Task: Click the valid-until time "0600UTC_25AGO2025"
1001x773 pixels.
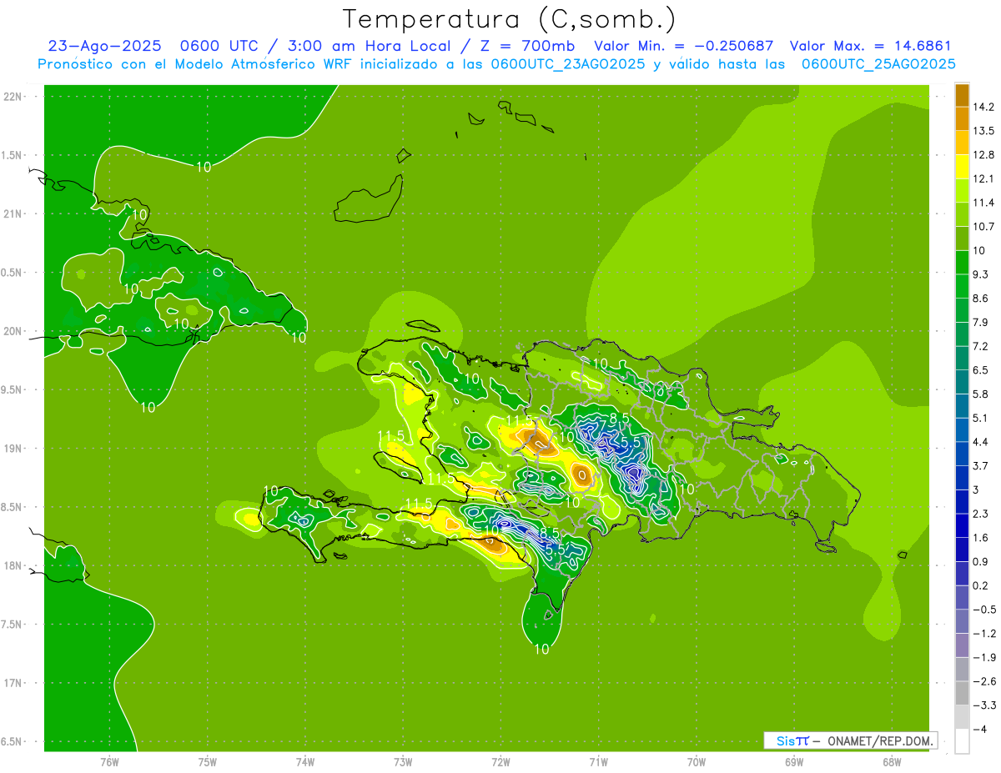Action: click(x=878, y=64)
